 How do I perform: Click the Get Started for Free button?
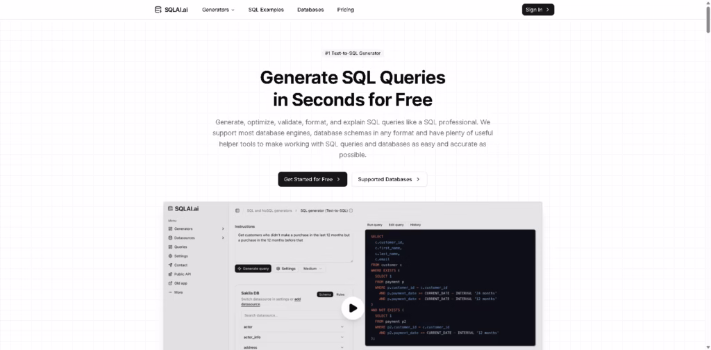[312, 179]
